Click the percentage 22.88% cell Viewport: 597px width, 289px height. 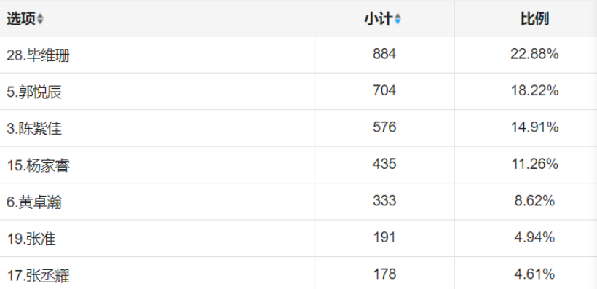534,54
